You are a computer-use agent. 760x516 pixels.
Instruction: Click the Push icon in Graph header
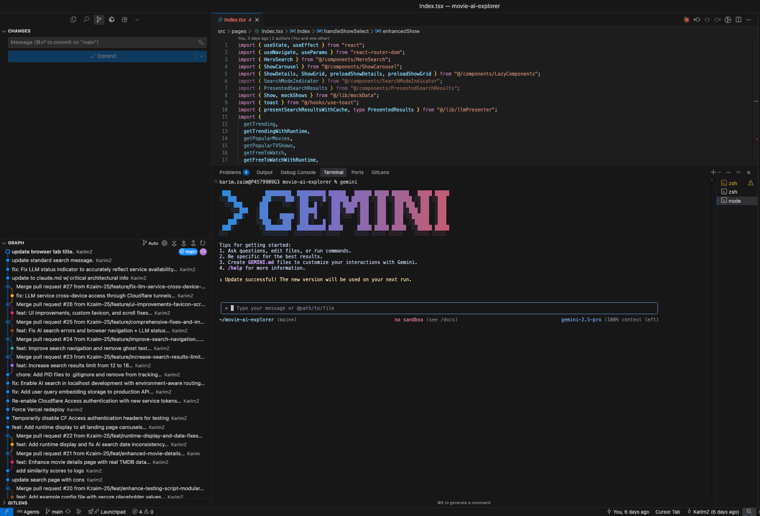pos(193,243)
